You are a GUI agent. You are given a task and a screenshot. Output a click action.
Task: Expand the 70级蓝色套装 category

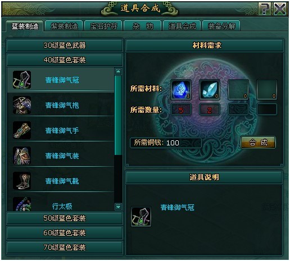coord(65,248)
